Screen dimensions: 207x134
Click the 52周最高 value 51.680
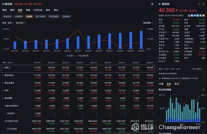pos(202,52)
